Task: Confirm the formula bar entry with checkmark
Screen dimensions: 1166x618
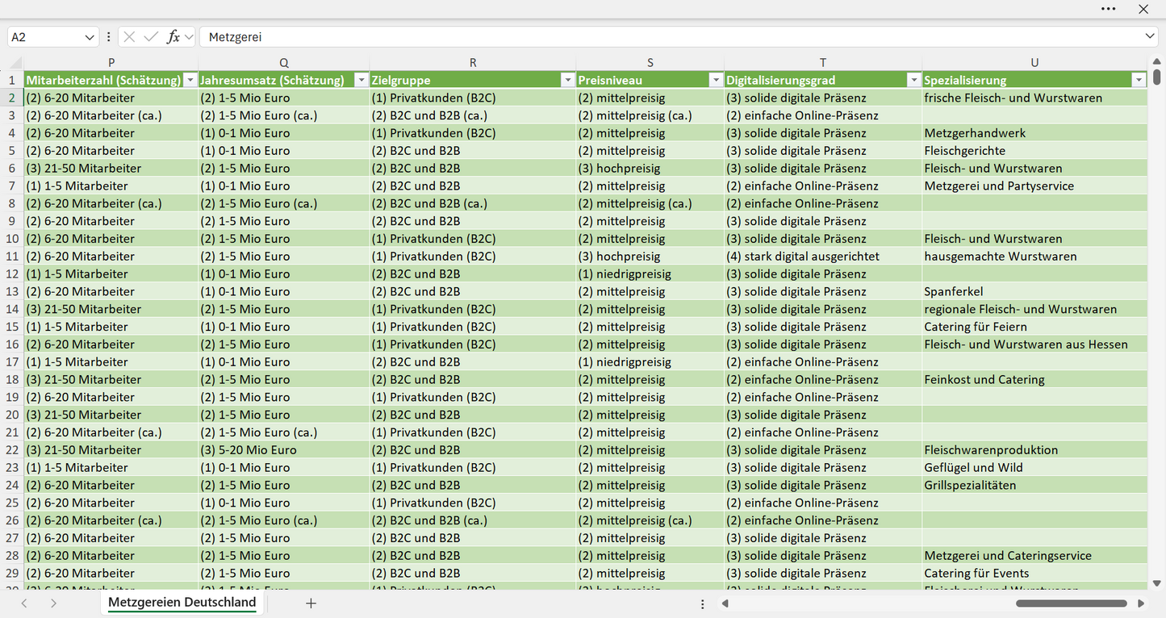Action: coord(151,37)
